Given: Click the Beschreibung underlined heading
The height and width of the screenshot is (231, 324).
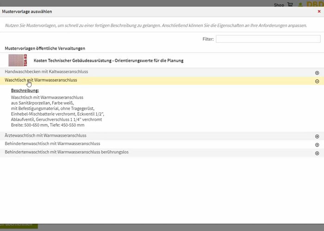Looking at the screenshot, I should pos(25,91).
